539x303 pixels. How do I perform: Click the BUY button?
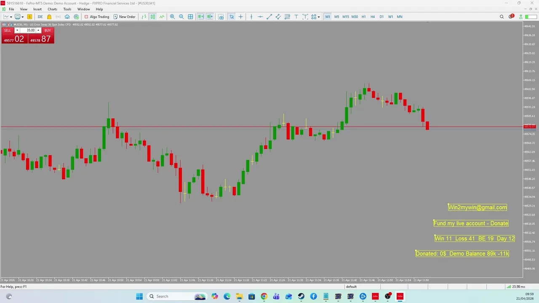tap(48, 30)
